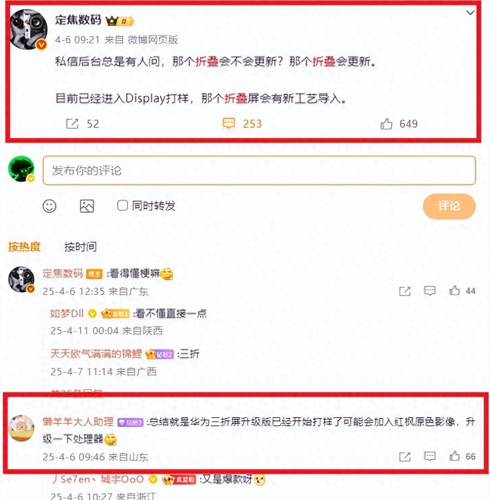Sort comments by 按热度
This screenshot has width=490, height=500.
tap(24, 246)
